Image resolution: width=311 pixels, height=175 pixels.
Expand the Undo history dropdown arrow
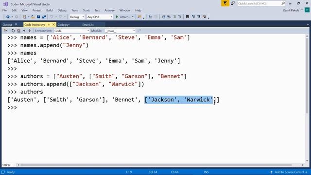(56, 17)
